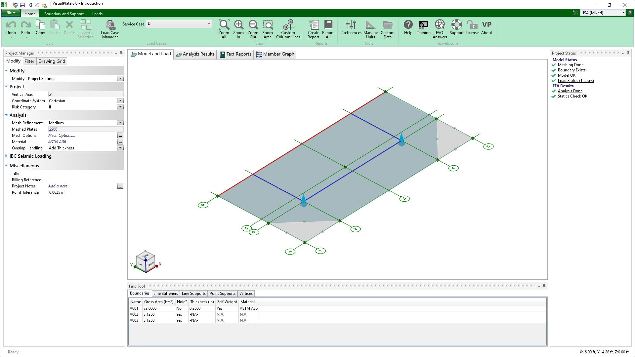The image size is (635, 357).
Task: Open the Load Case Manager
Action: click(110, 29)
